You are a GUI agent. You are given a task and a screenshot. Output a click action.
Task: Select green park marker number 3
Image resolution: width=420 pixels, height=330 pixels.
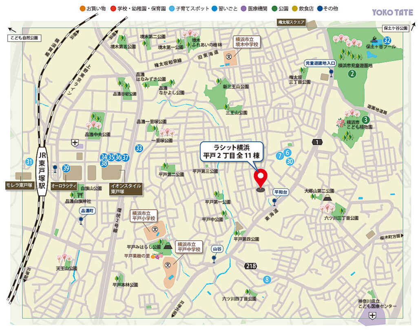tap(366, 119)
